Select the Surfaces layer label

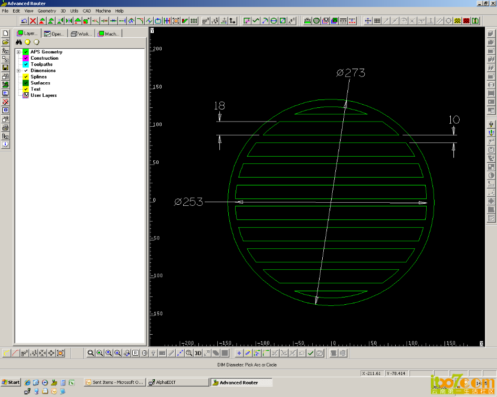coord(40,83)
